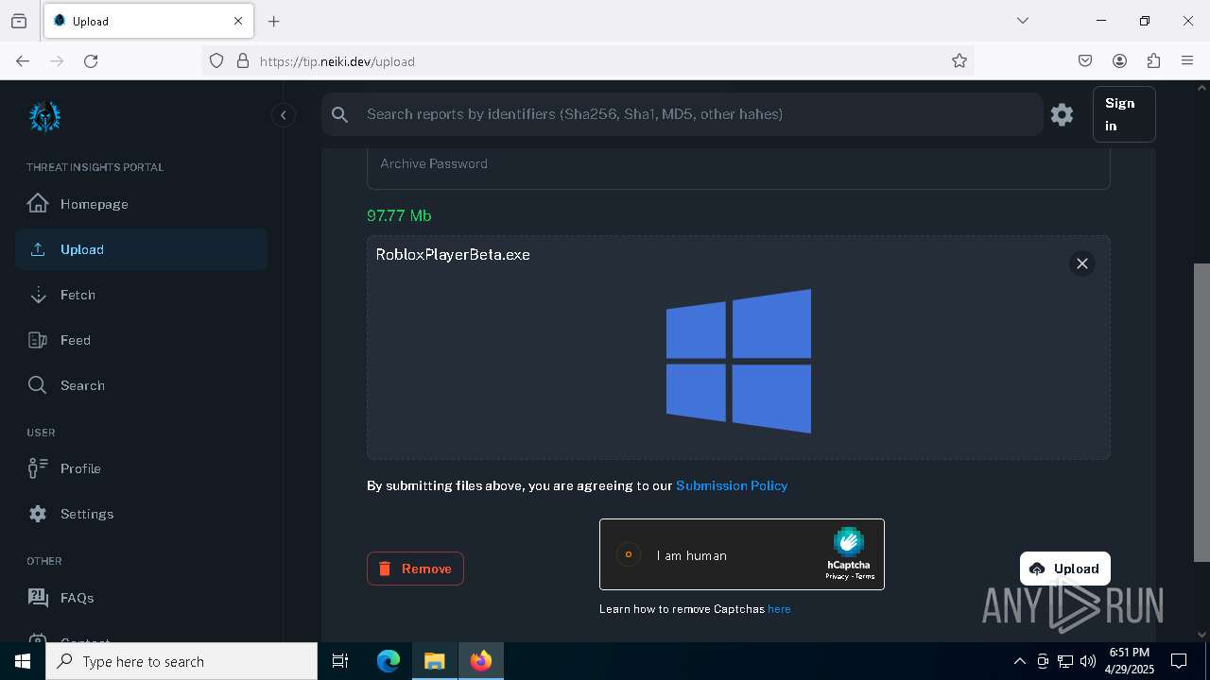The image size is (1210, 680).
Task: Remove RobloxPlayerBeta.exe with the X
Action: click(x=1082, y=263)
